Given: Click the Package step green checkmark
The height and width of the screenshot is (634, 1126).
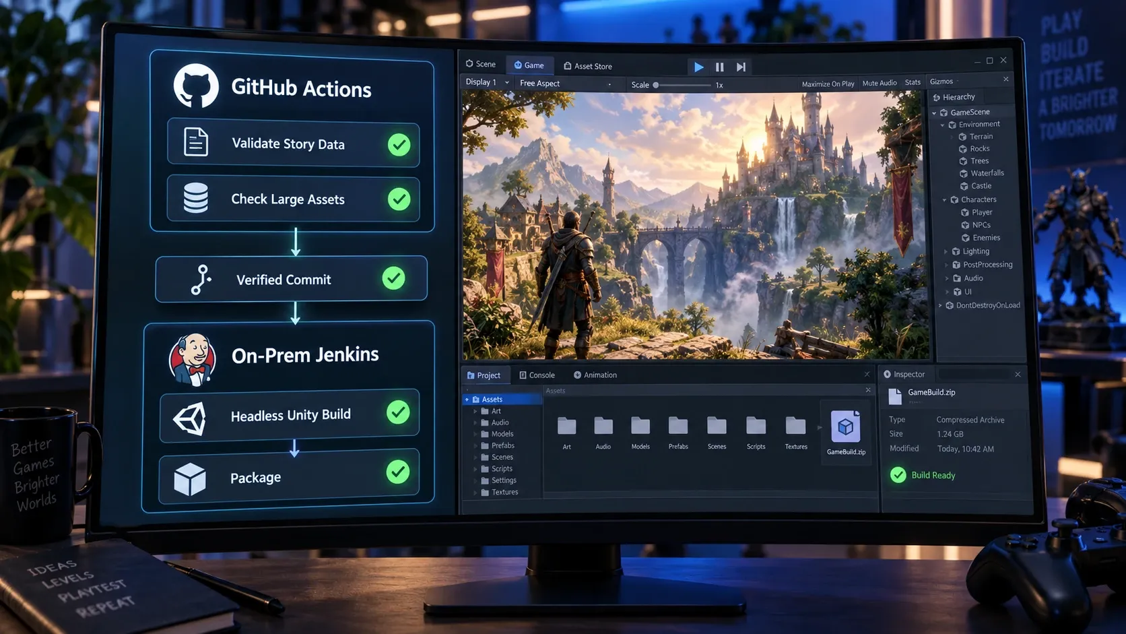Looking at the screenshot, I should pos(398,472).
